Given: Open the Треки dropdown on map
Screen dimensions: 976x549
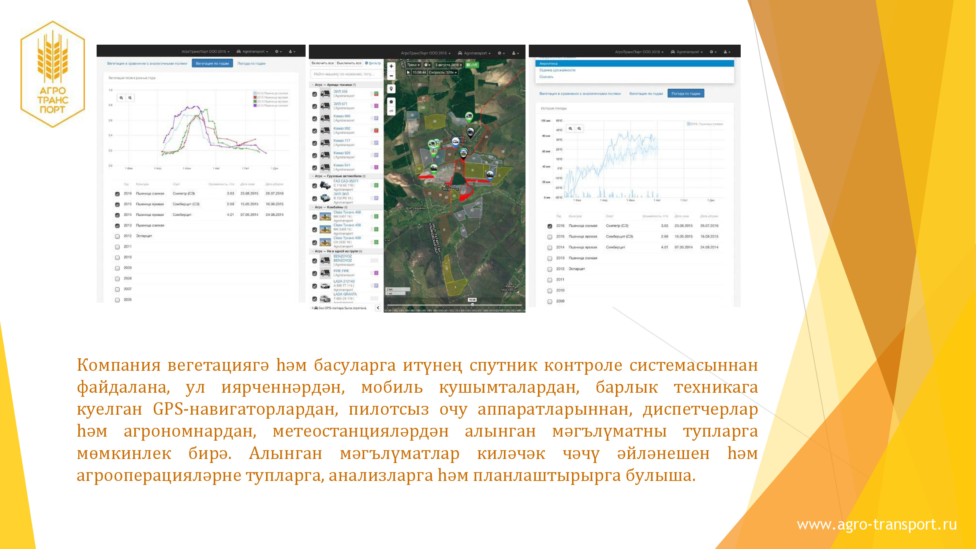Looking at the screenshot, I should (414, 65).
